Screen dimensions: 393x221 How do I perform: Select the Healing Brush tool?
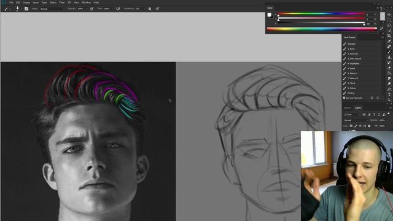tap(389, 47)
